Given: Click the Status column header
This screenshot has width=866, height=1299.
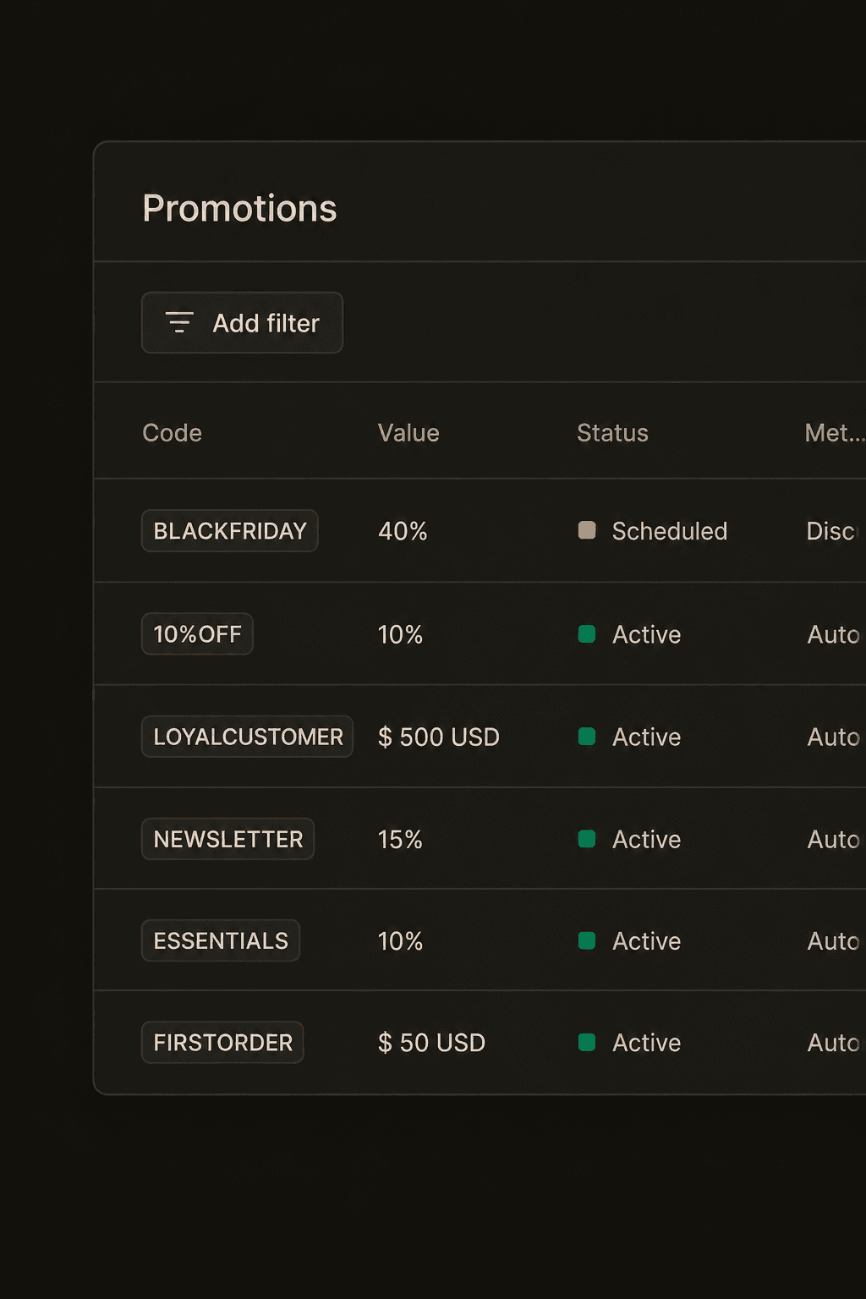Looking at the screenshot, I should pos(612,433).
